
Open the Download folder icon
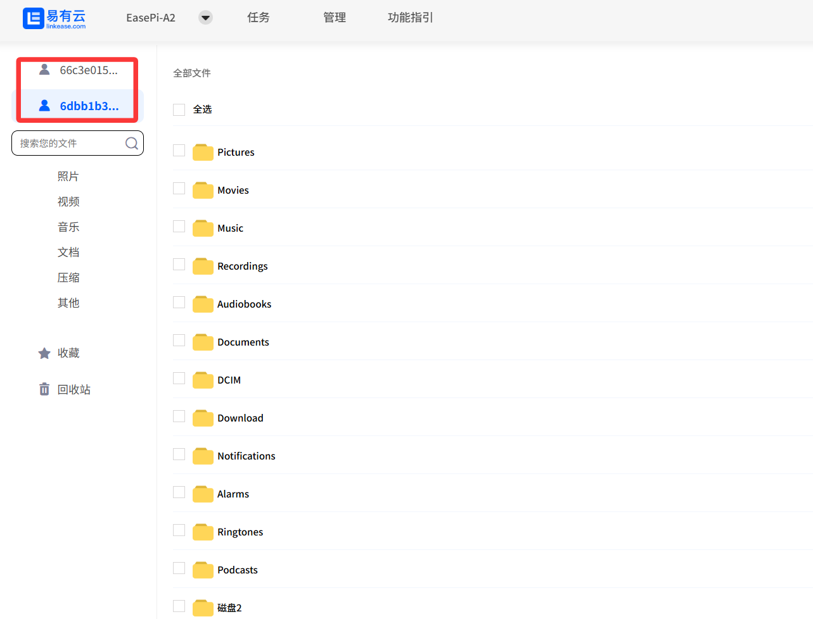click(203, 418)
